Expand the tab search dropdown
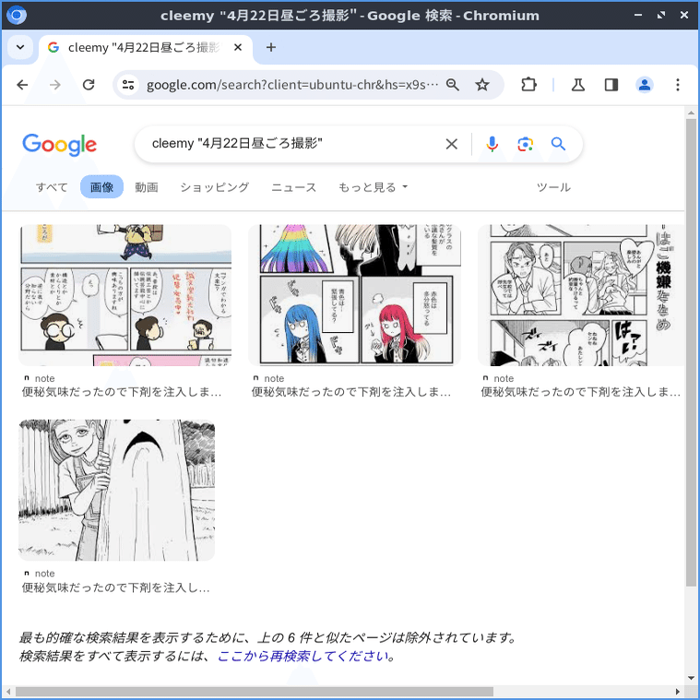Image resolution: width=700 pixels, height=700 pixels. pyautogui.click(x=20, y=47)
